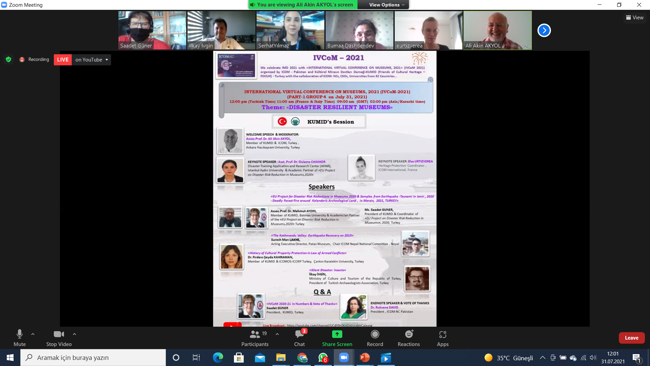Open the Chat panel
Screen dimensions: 650x366
299,334
